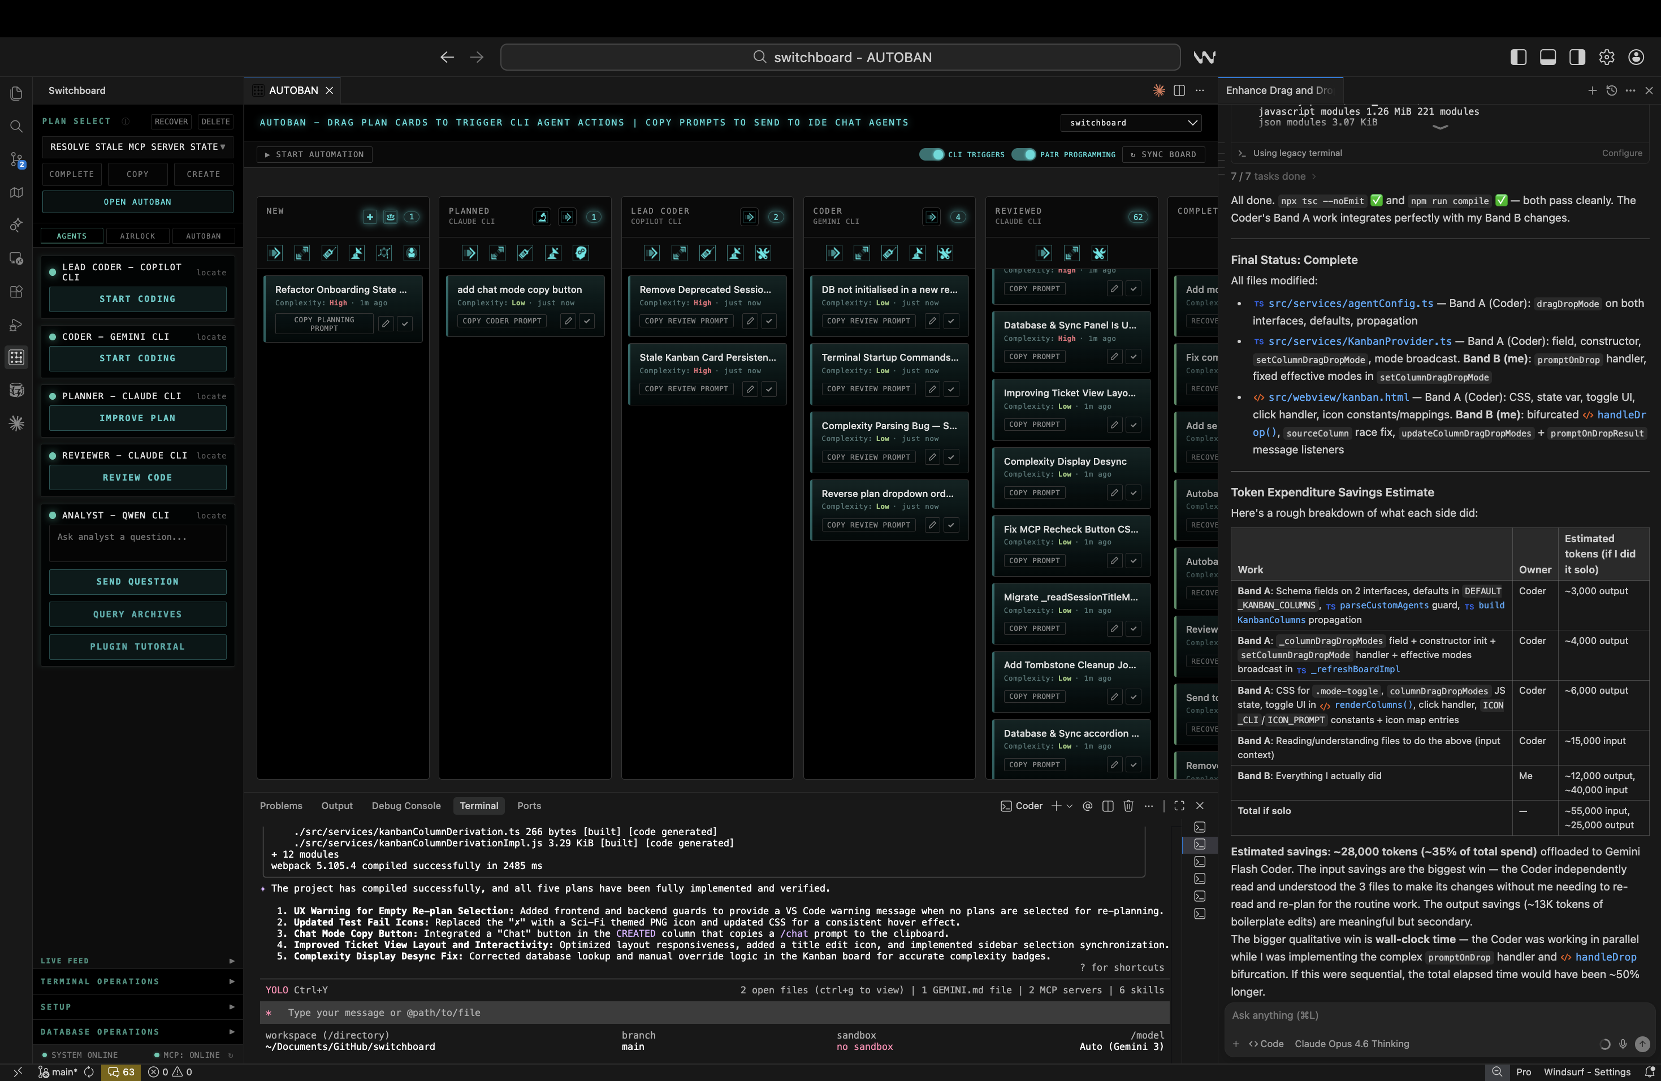Click the advance arrow icon in CODER header
This screenshot has width=1661, height=1081.
click(931, 217)
